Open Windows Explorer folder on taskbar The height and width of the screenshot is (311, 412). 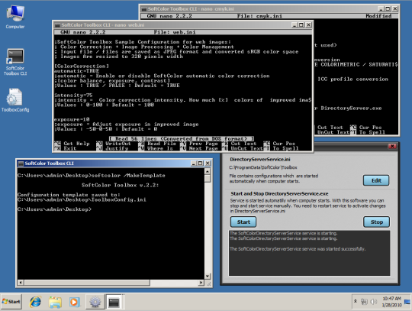[55, 302]
